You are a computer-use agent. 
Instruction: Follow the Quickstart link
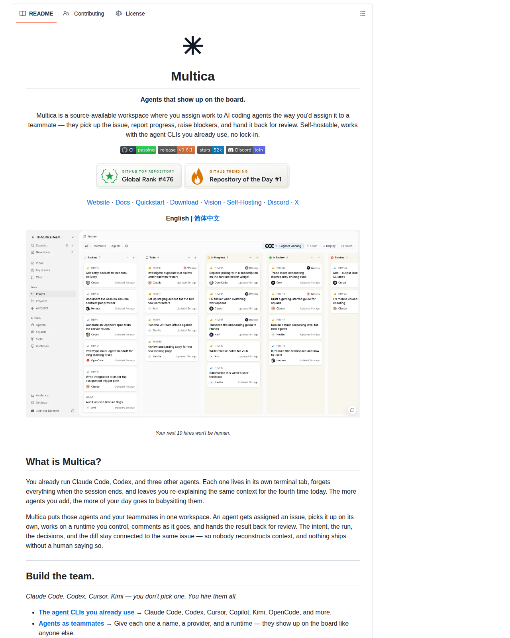150,203
